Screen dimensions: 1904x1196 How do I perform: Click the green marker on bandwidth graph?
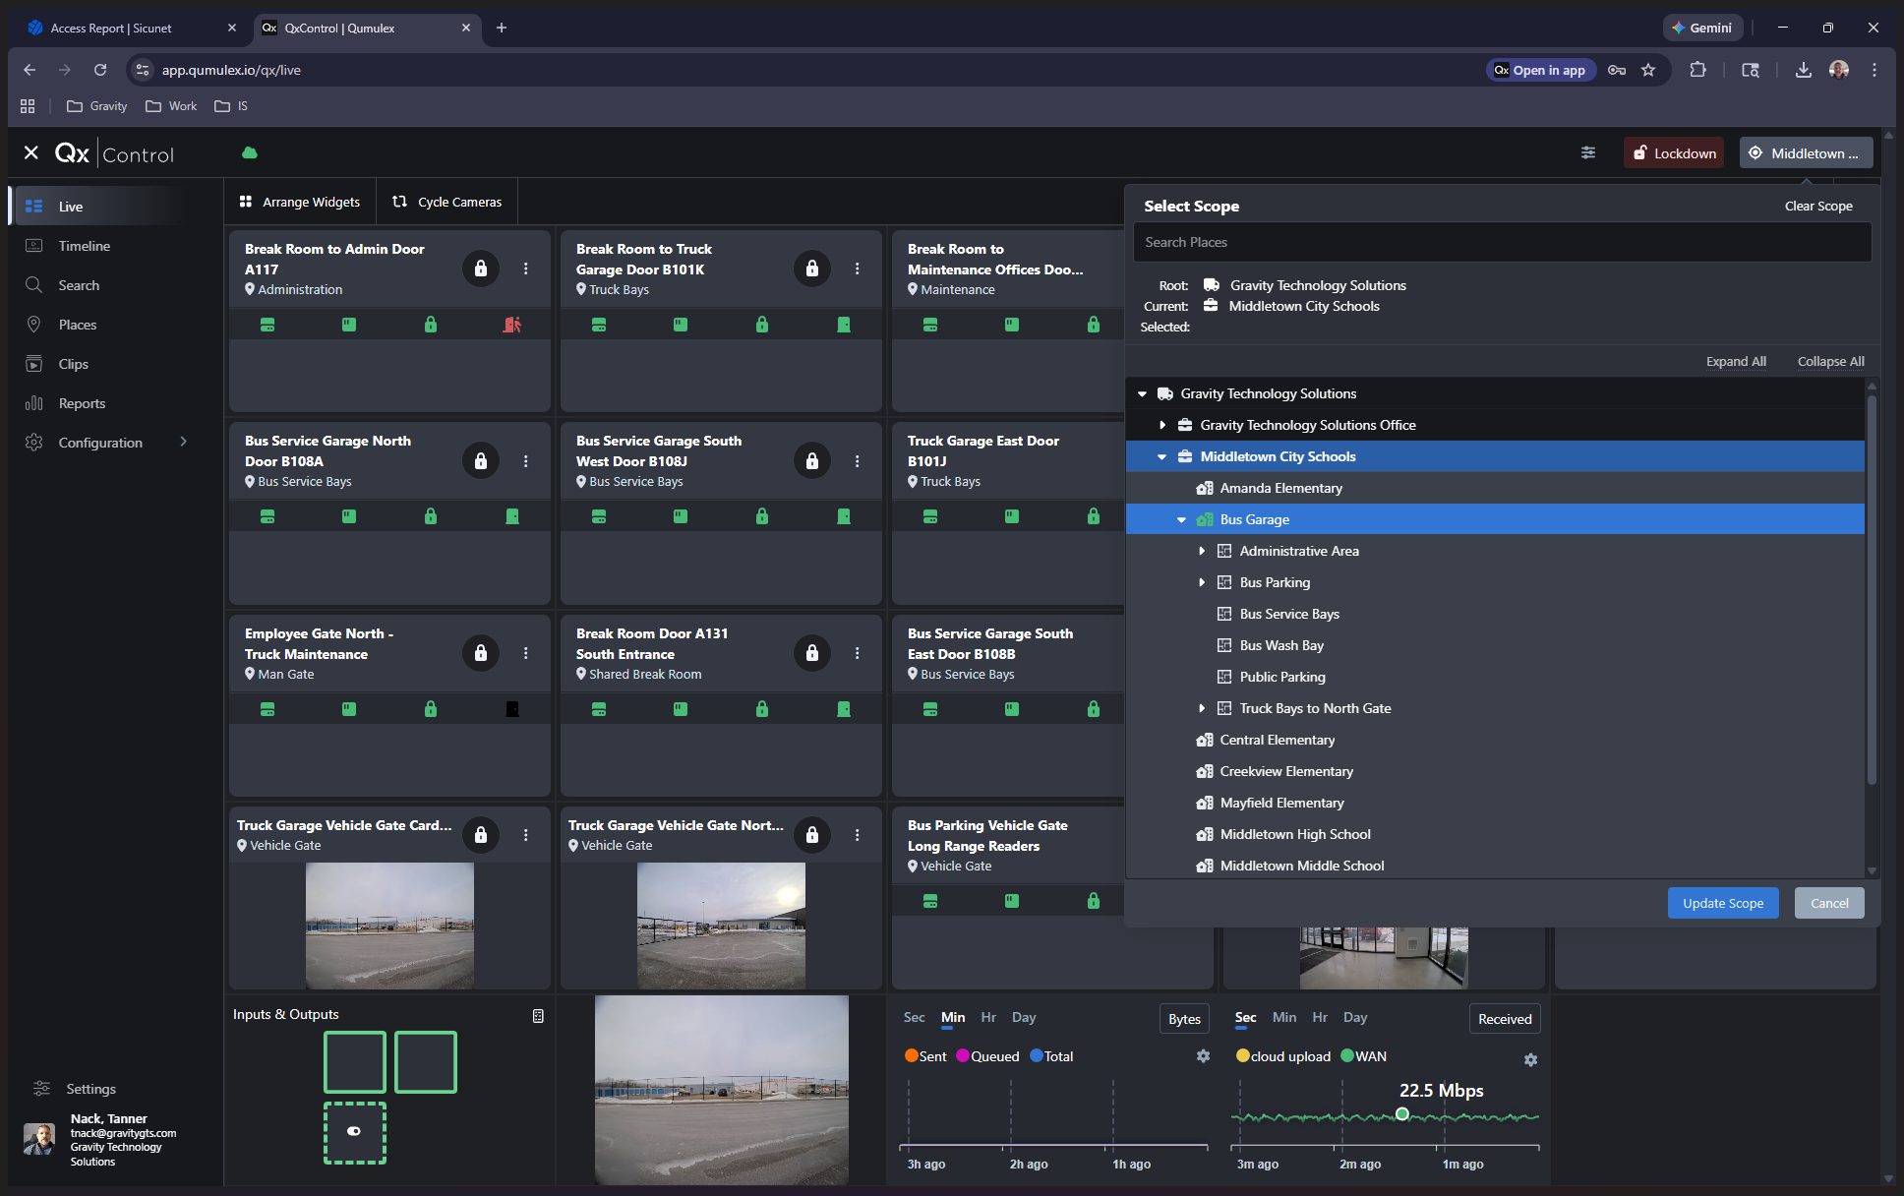pos(1402,1114)
